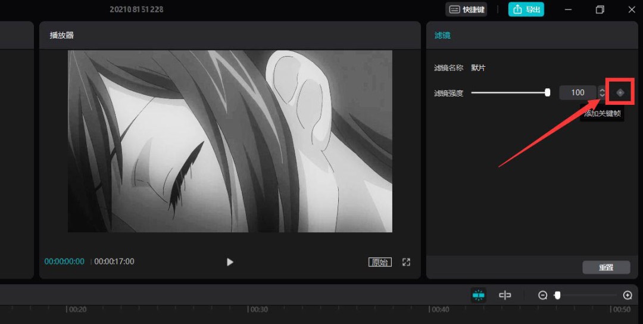Image resolution: width=643 pixels, height=324 pixels.
Task: Click the filter strength value field 100
Action: [578, 93]
